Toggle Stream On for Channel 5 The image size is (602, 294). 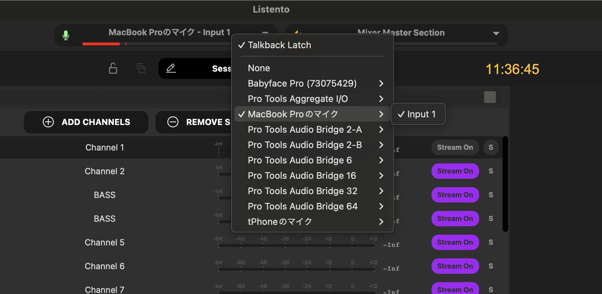pyautogui.click(x=455, y=242)
